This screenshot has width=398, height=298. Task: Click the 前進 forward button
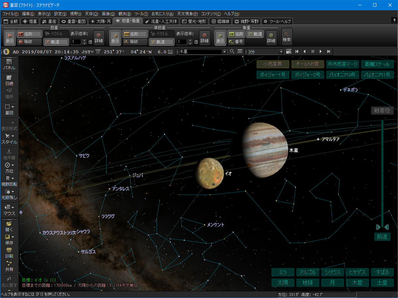point(382,237)
